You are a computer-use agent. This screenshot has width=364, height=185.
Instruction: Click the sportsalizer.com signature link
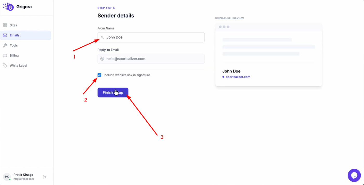238,77
